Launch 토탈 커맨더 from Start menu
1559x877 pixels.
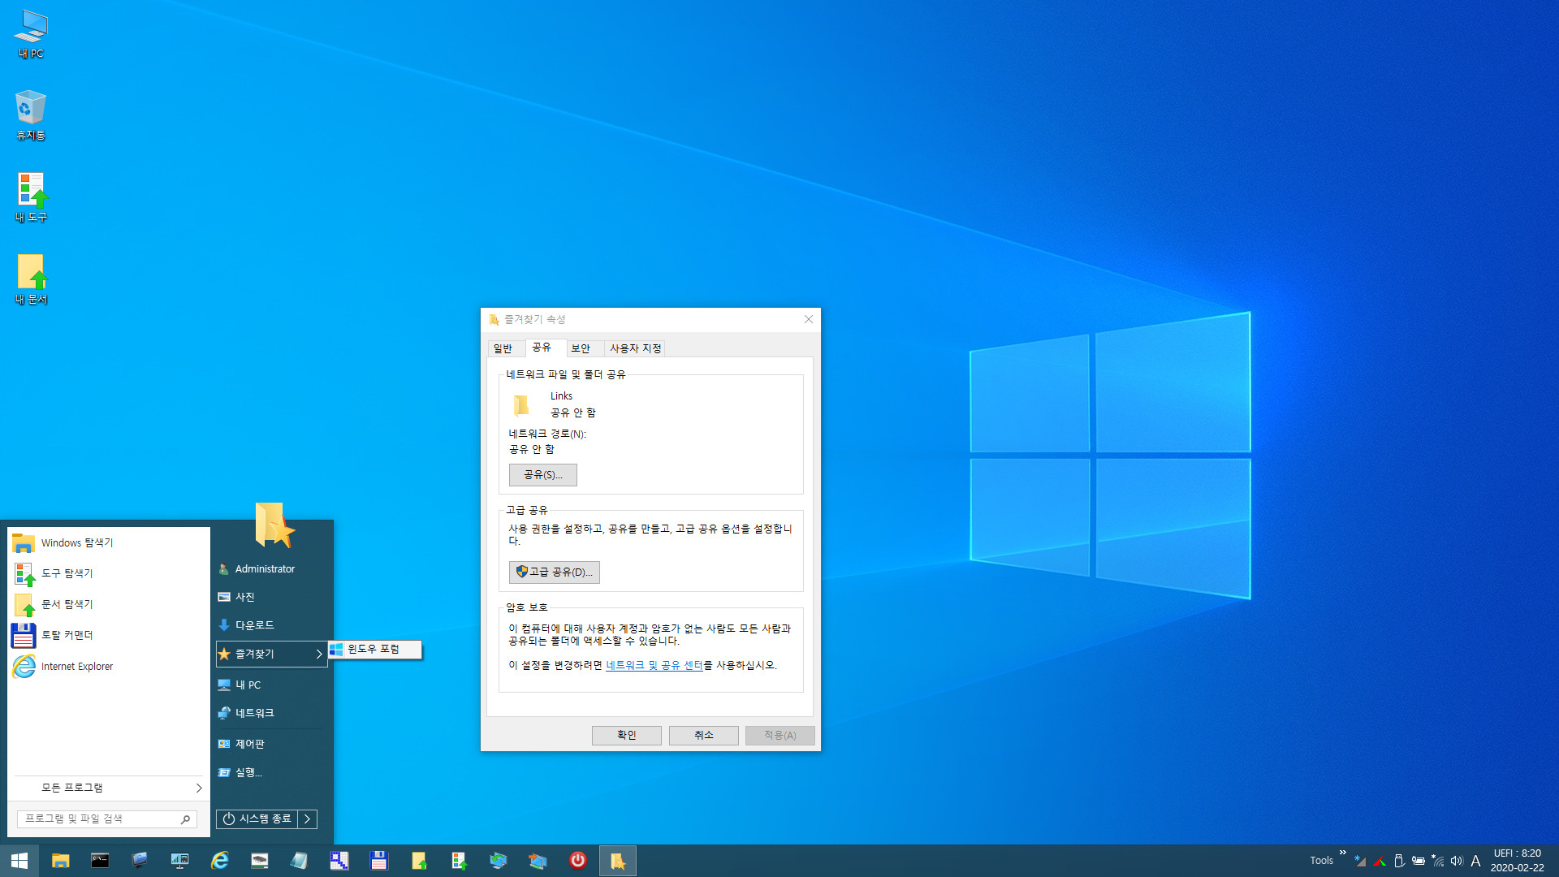pyautogui.click(x=109, y=635)
